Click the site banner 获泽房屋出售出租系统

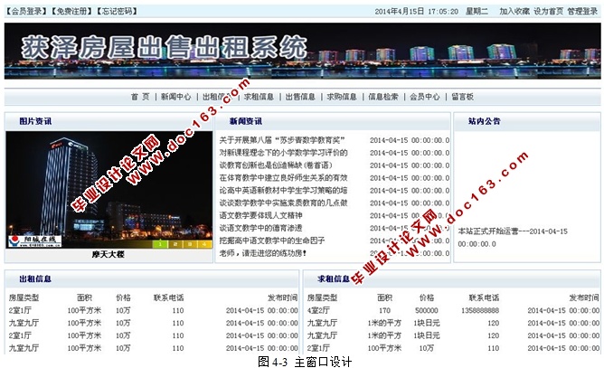coord(302,51)
